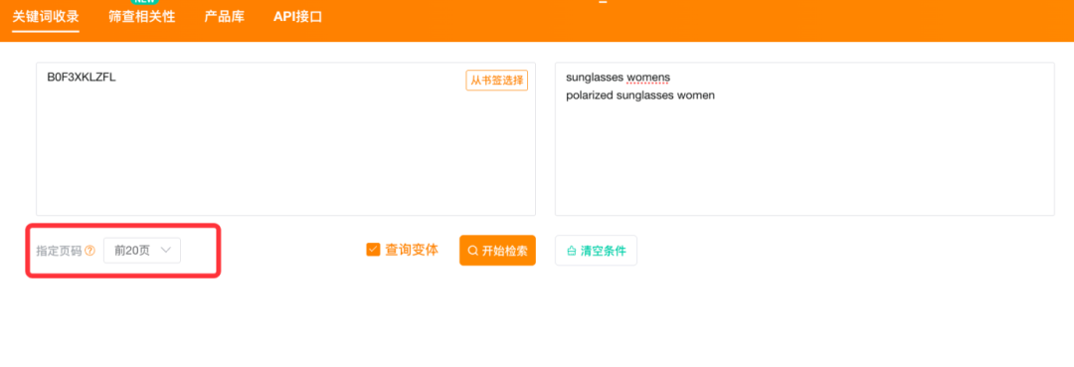Click the text 'polarized sunglasses women'
The width and height of the screenshot is (1074, 367).
pyautogui.click(x=640, y=95)
